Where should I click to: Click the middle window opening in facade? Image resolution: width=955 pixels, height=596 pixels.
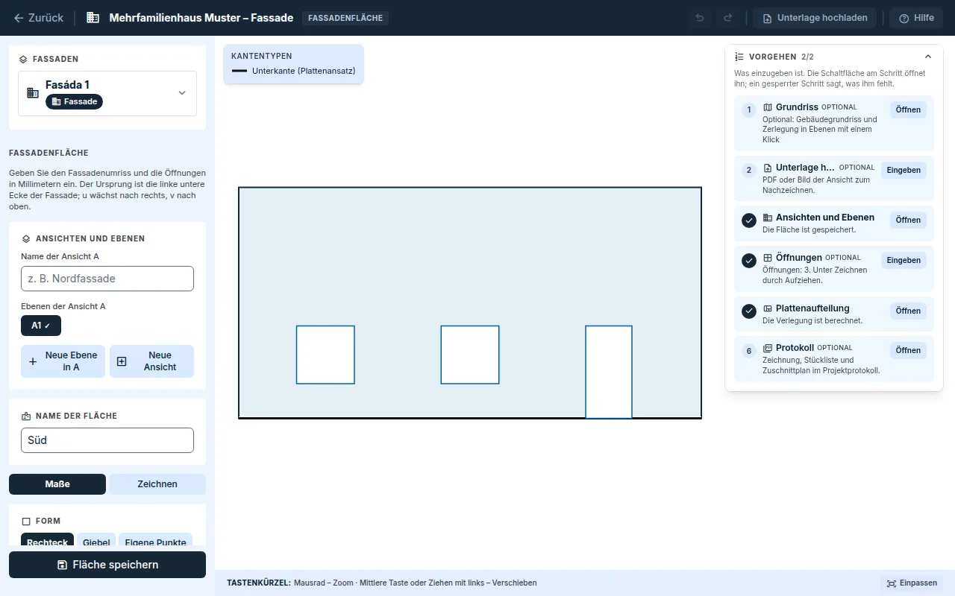tap(470, 355)
